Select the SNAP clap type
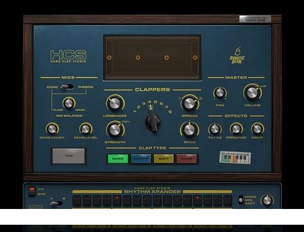The width and height of the screenshot is (304, 232). point(187,159)
